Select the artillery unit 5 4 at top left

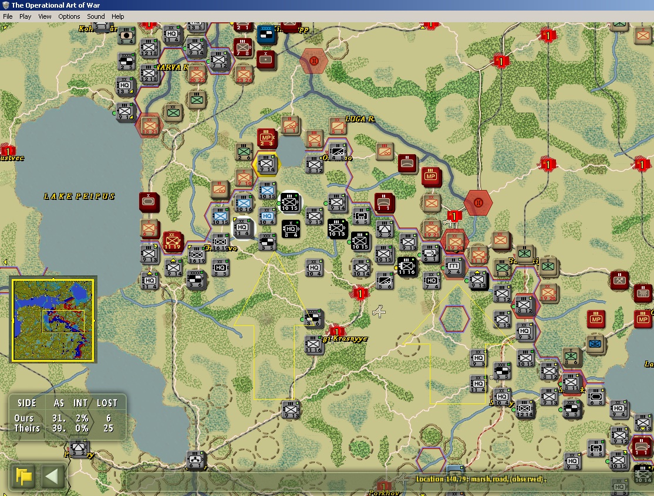(x=126, y=36)
